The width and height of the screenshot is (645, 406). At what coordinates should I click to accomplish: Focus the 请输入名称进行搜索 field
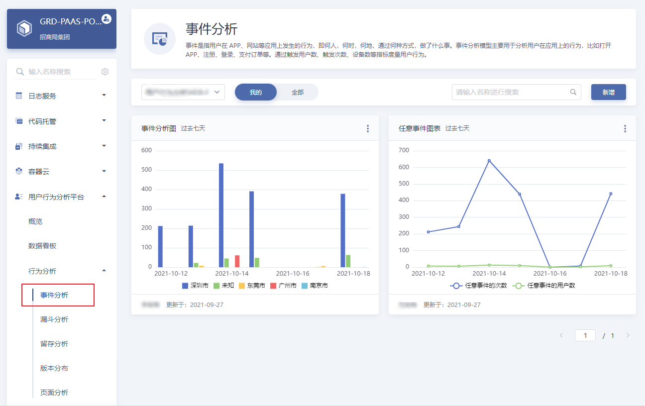pyautogui.click(x=516, y=92)
